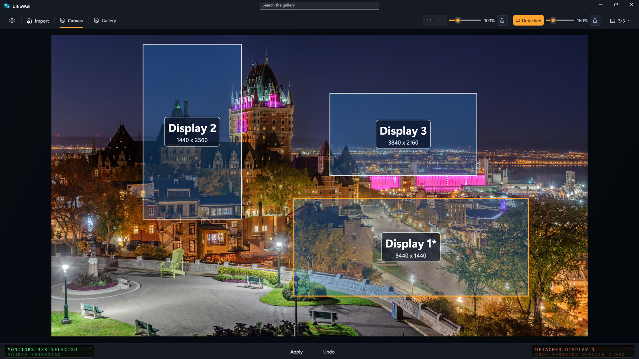Image resolution: width=639 pixels, height=359 pixels.
Task: Adjust the 100% zoom slider knob
Action: tap(458, 21)
